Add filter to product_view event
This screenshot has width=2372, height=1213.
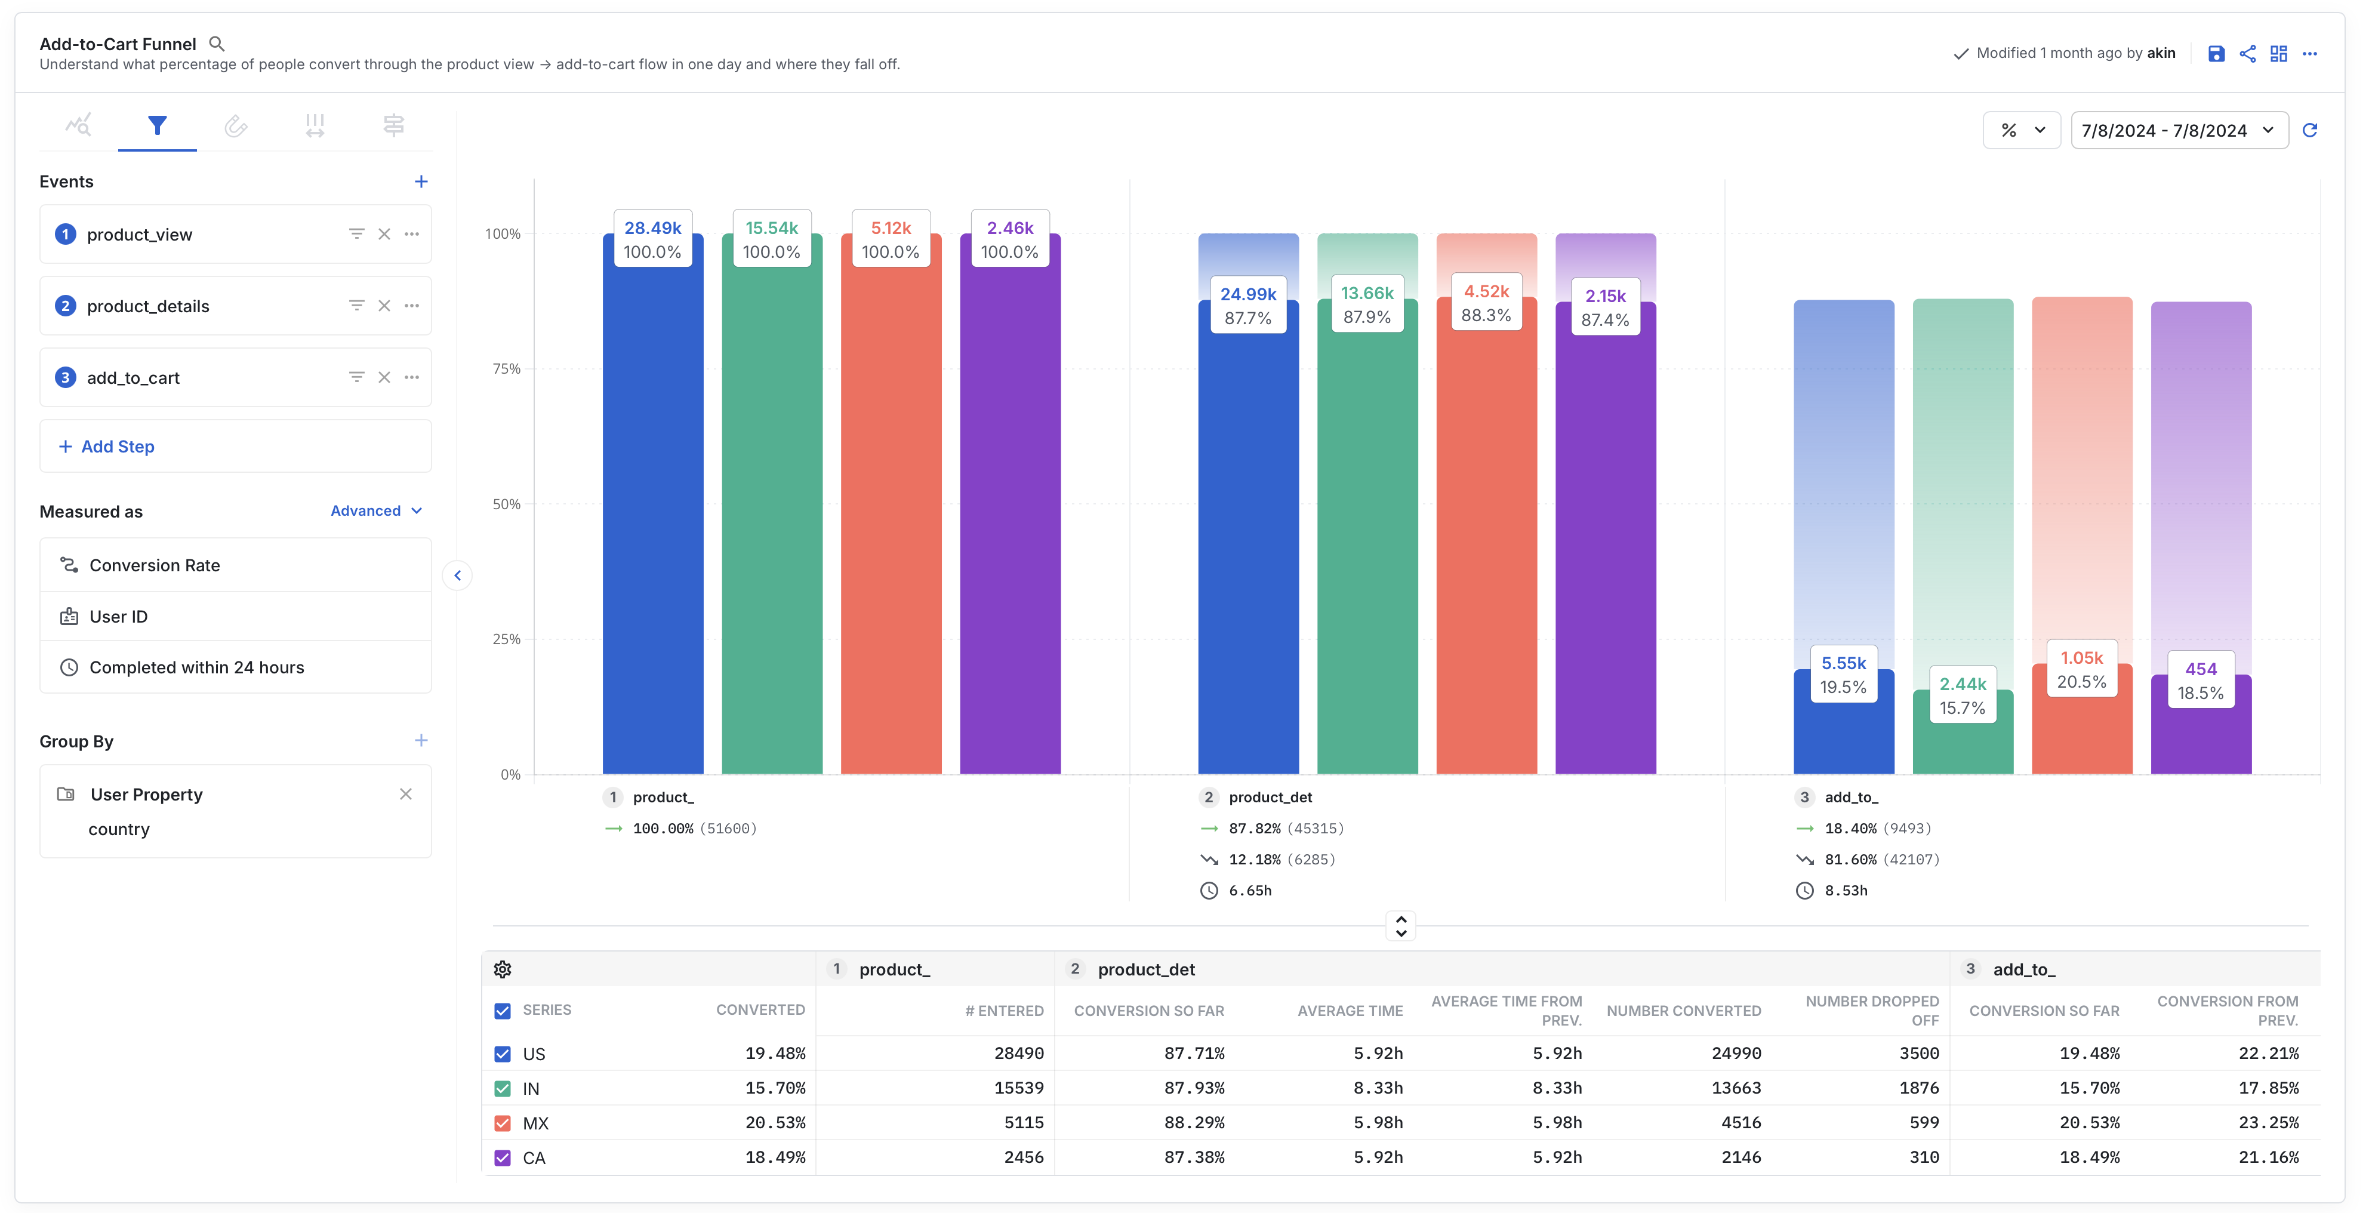pos(356,234)
